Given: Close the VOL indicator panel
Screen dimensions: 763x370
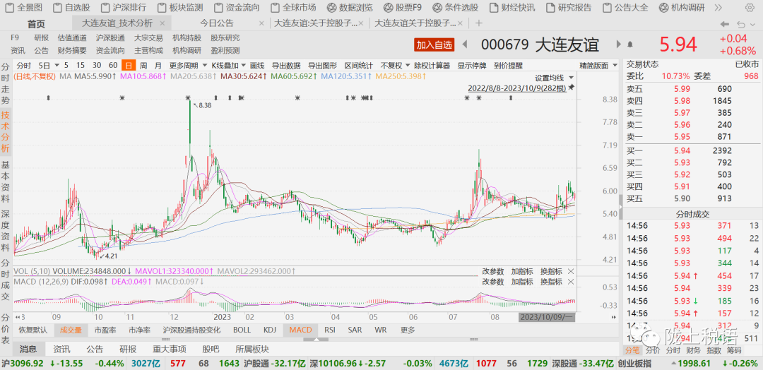Looking at the screenshot, I should click(x=571, y=271).
